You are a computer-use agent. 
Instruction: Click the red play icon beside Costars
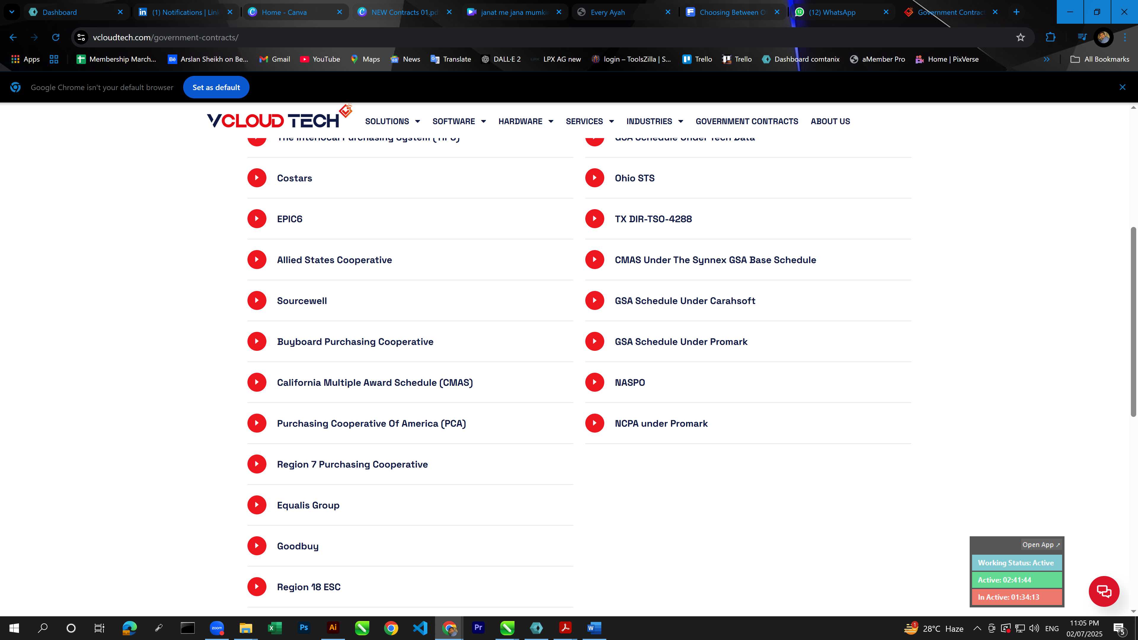(257, 178)
